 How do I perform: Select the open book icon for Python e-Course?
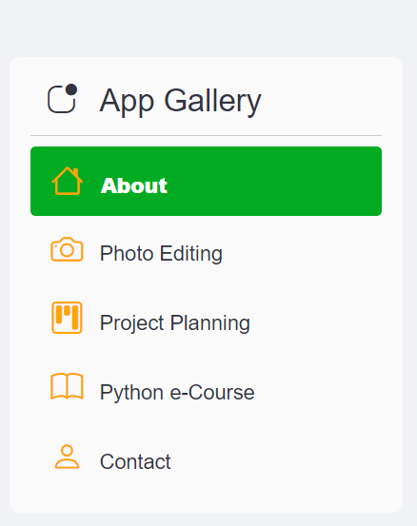click(67, 386)
